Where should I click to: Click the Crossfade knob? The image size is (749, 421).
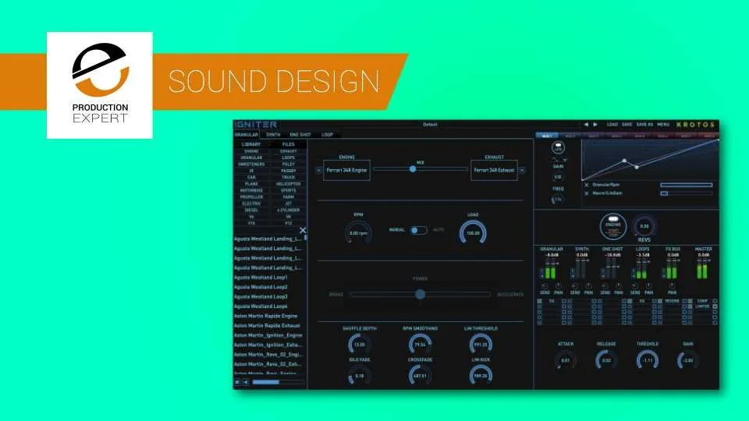tap(420, 375)
